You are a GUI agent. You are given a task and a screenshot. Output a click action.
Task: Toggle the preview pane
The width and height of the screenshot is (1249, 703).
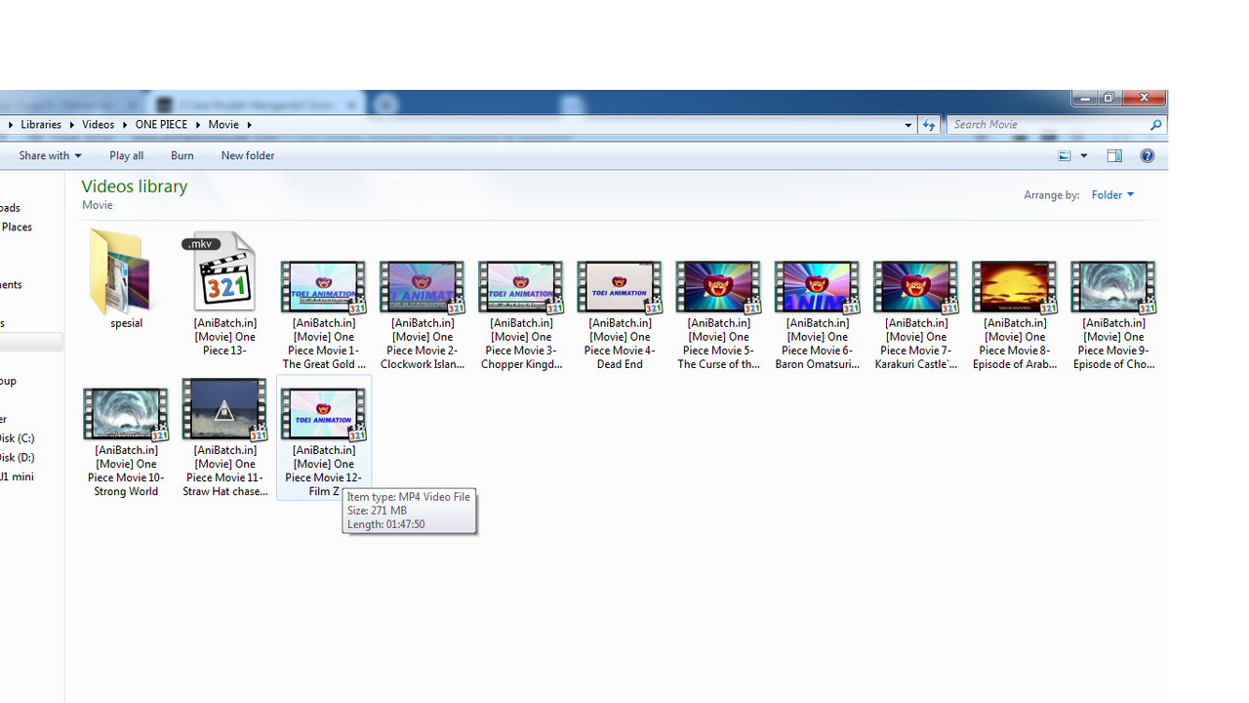[x=1114, y=156]
